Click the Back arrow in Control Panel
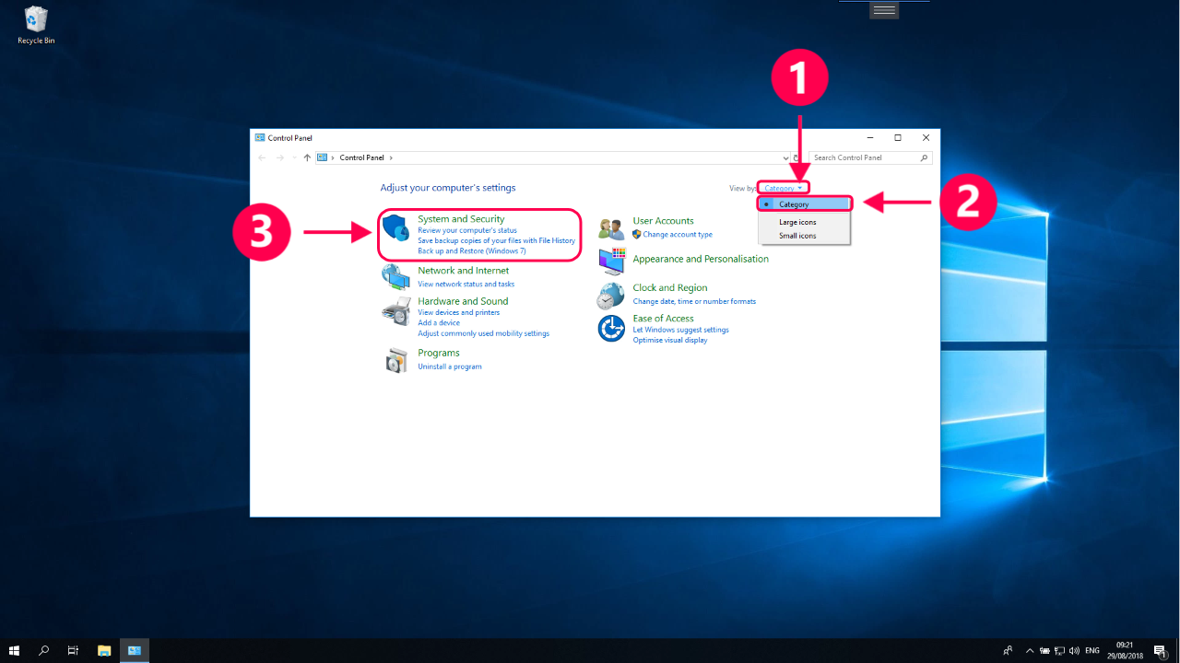This screenshot has width=1180, height=663. click(x=262, y=157)
